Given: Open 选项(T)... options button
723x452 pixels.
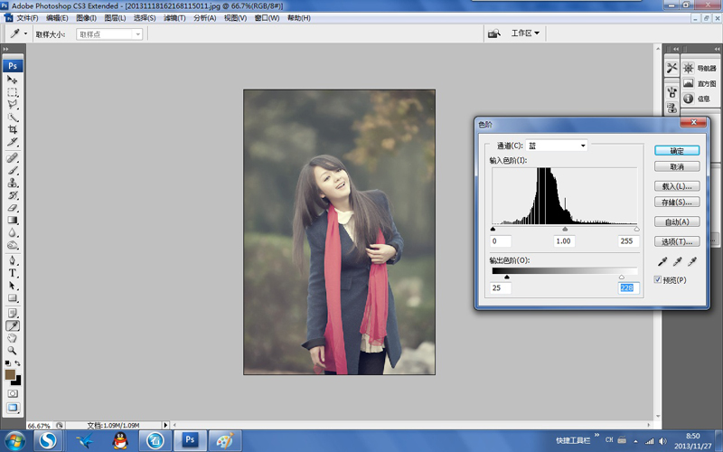Looking at the screenshot, I should pyautogui.click(x=677, y=241).
